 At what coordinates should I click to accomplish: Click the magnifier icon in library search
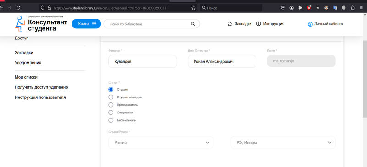[193, 24]
